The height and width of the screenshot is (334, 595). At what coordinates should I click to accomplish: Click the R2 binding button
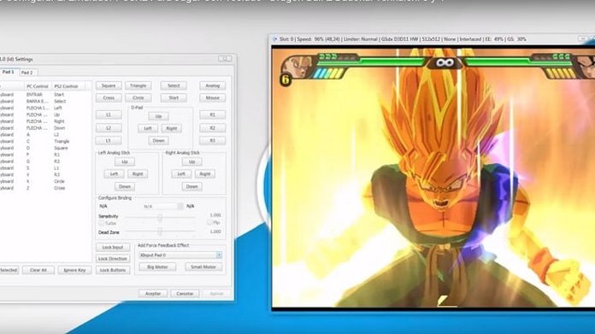point(213,128)
